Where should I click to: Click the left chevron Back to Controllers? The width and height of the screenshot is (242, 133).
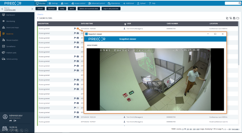tap(2, 9)
